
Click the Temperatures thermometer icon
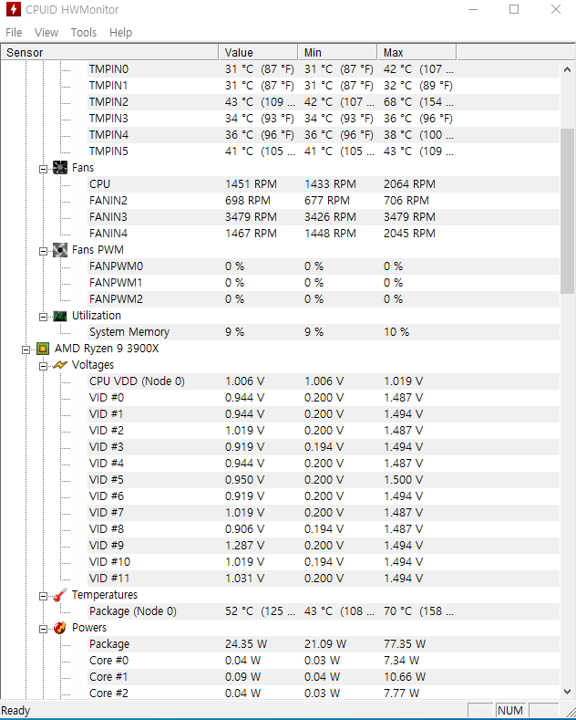point(60,595)
